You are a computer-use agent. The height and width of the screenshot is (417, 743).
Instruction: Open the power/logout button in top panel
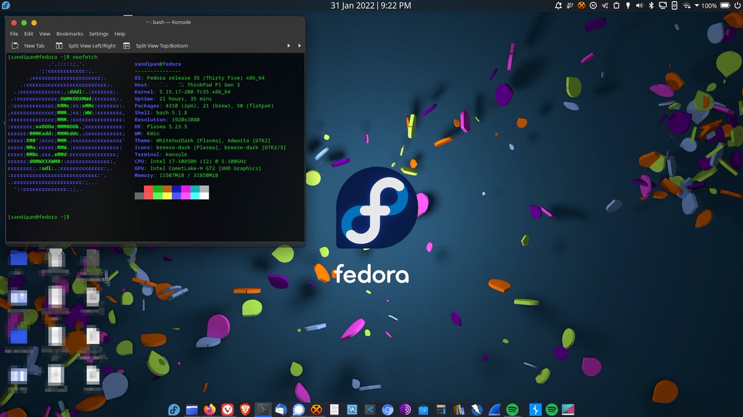point(737,6)
